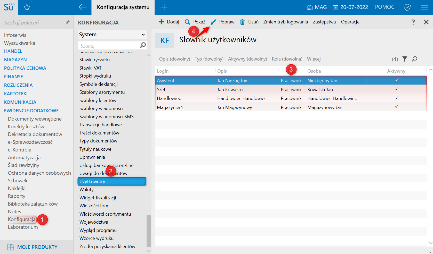Click the magnifier icon above the table
This screenshot has height=254, width=433.
(x=414, y=59)
